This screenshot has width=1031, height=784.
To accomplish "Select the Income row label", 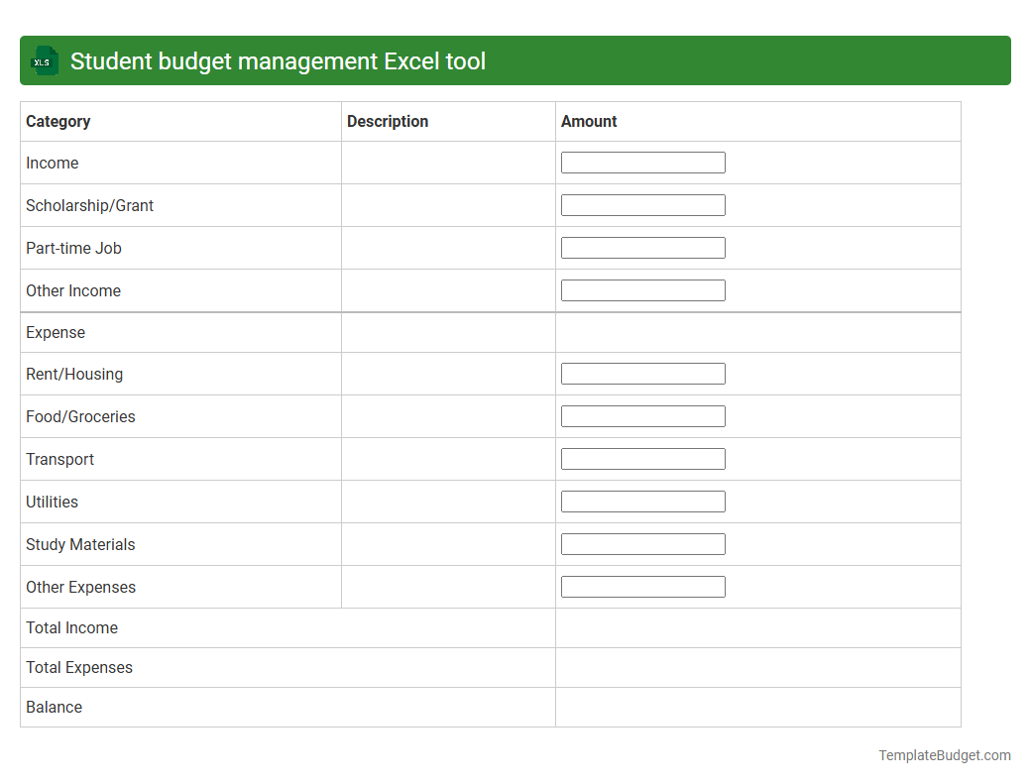I will [52, 163].
